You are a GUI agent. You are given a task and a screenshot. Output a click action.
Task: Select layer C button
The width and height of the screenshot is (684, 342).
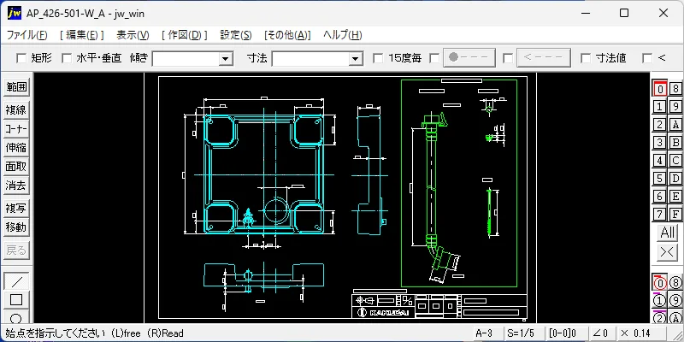pyautogui.click(x=675, y=161)
